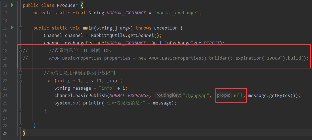Click the method end fold marker at line 28
Image resolution: width=312 pixels, height=140 pixels.
[x=20, y=126]
